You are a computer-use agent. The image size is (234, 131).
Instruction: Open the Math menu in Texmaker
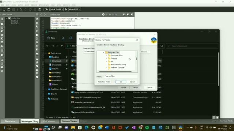pyautogui.click(x=27, y=5)
